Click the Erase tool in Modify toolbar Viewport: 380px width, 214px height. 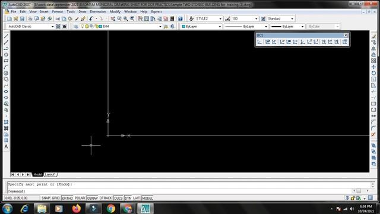pyautogui.click(x=373, y=36)
